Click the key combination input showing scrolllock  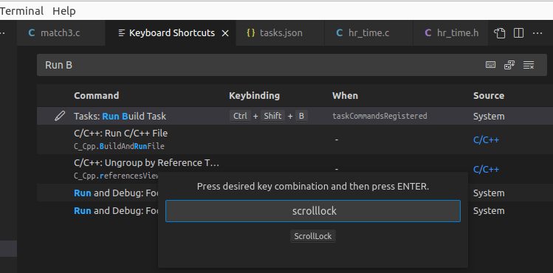(x=313, y=211)
